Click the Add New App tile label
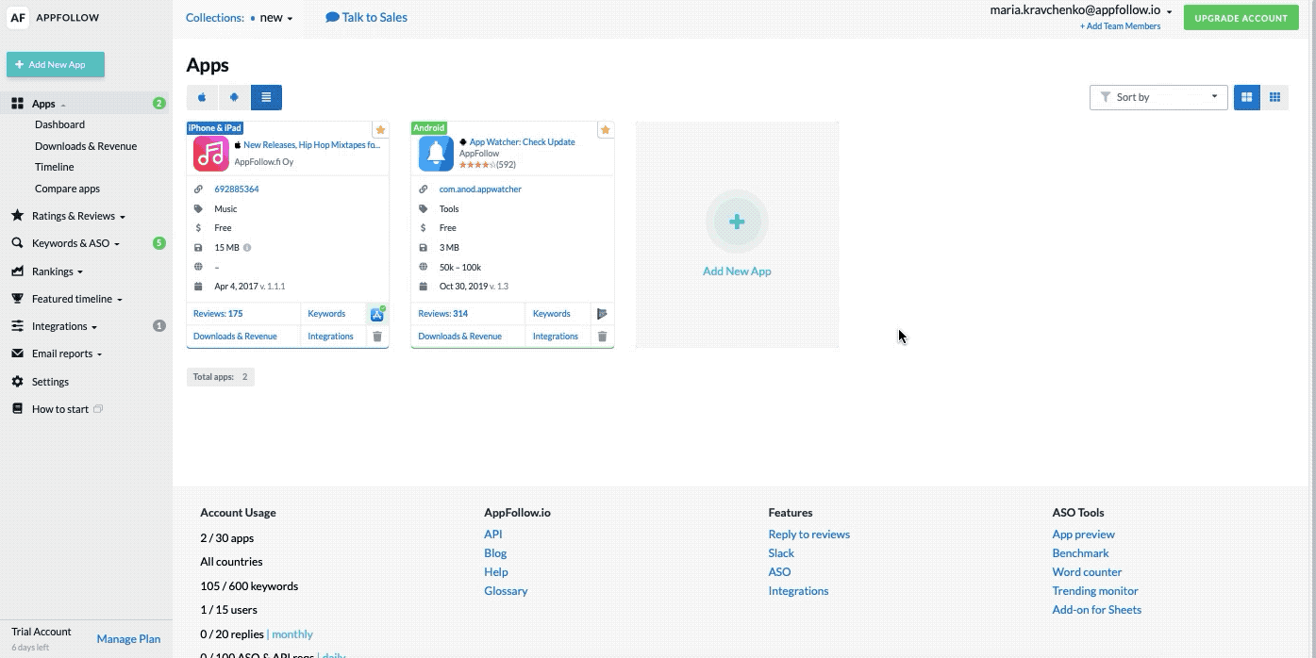Image resolution: width=1316 pixels, height=658 pixels. (737, 271)
